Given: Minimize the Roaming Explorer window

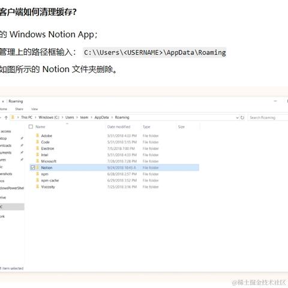Looking at the screenshot, I should [x=275, y=101].
